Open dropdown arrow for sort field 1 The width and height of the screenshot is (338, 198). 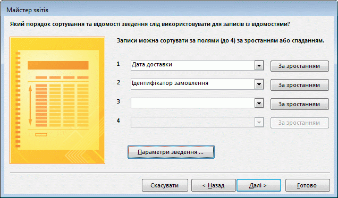259,65
